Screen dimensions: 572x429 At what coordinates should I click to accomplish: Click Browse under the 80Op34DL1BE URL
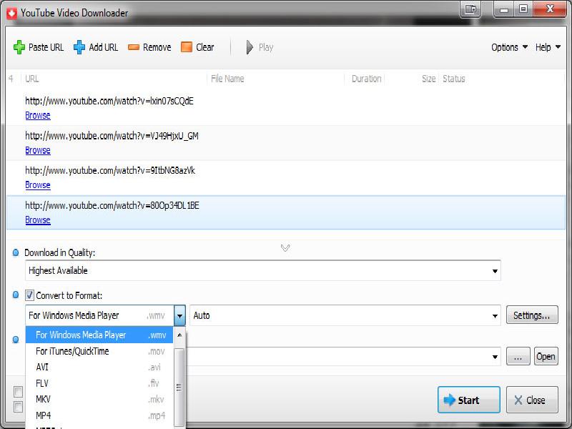click(38, 220)
